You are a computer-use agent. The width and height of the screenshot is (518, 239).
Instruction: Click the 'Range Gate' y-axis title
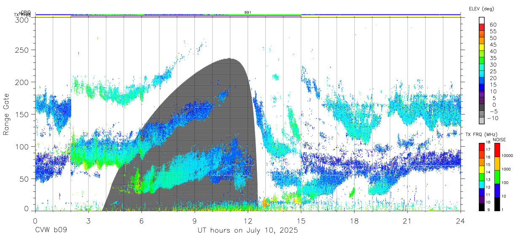tap(7, 114)
